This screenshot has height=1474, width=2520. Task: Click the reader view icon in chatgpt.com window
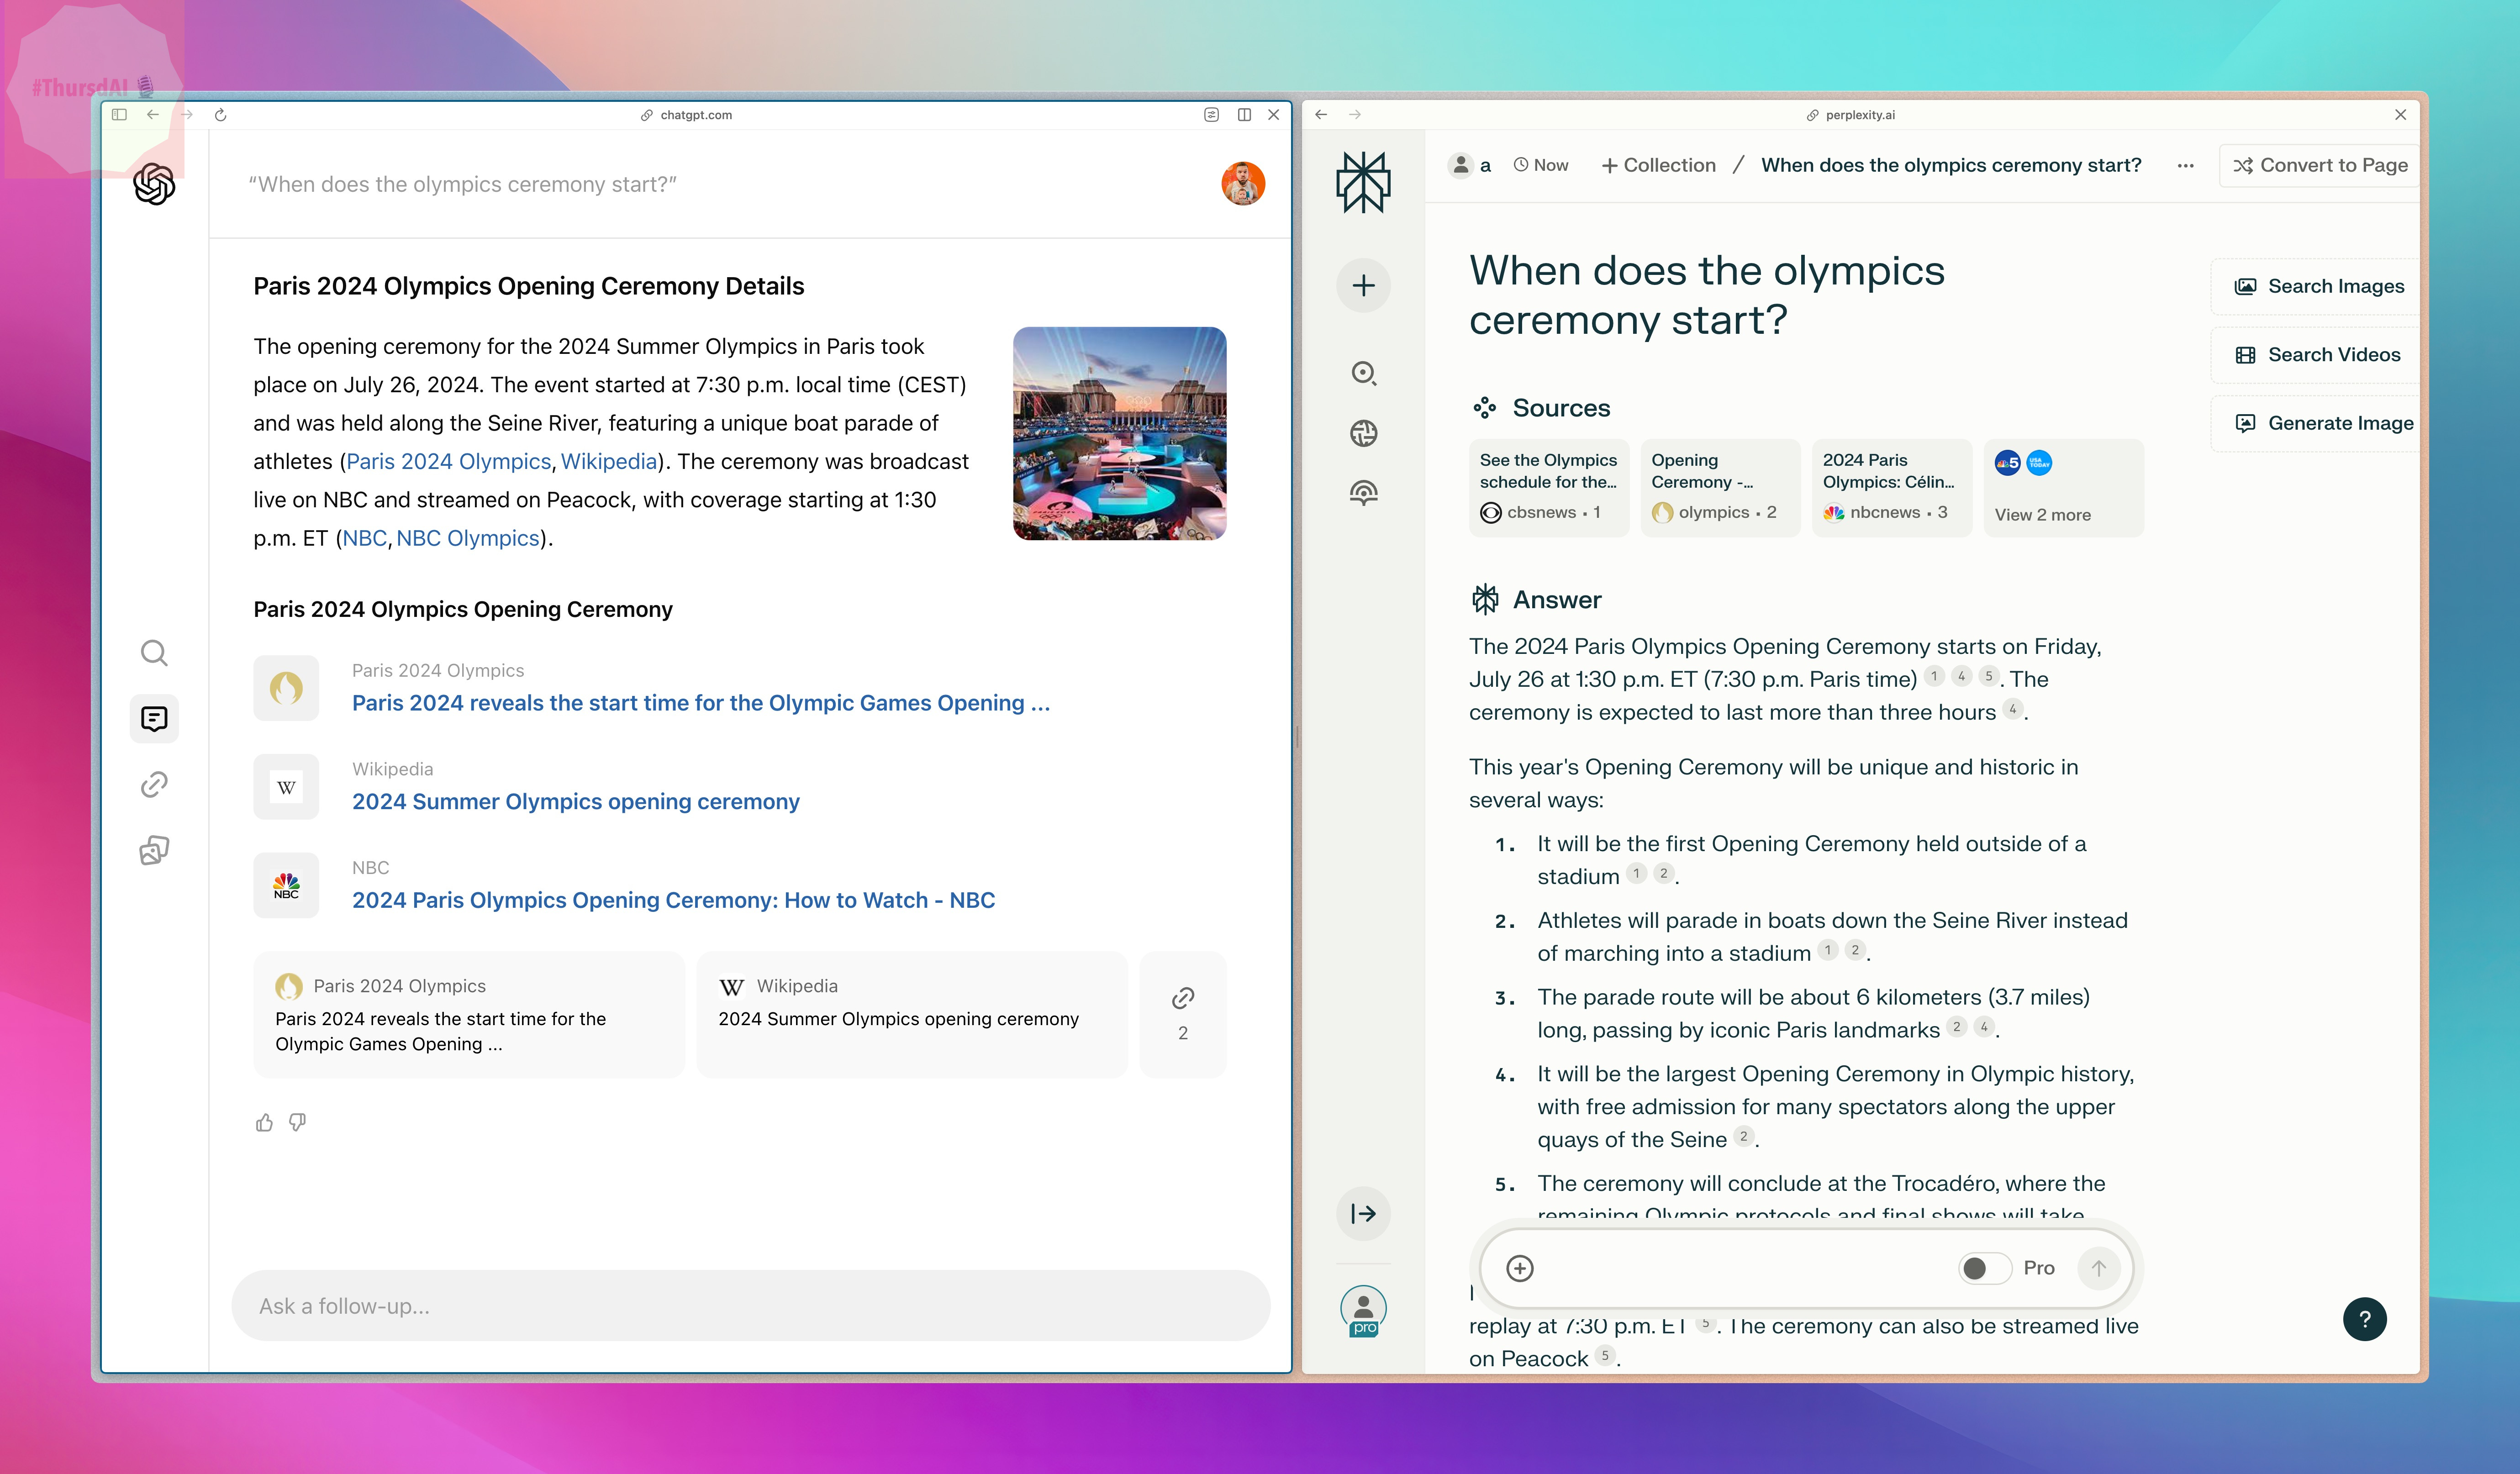(x=1211, y=115)
